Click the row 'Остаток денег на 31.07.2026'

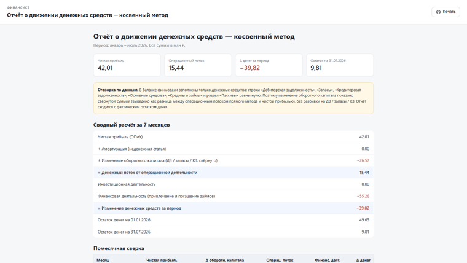pos(233,232)
